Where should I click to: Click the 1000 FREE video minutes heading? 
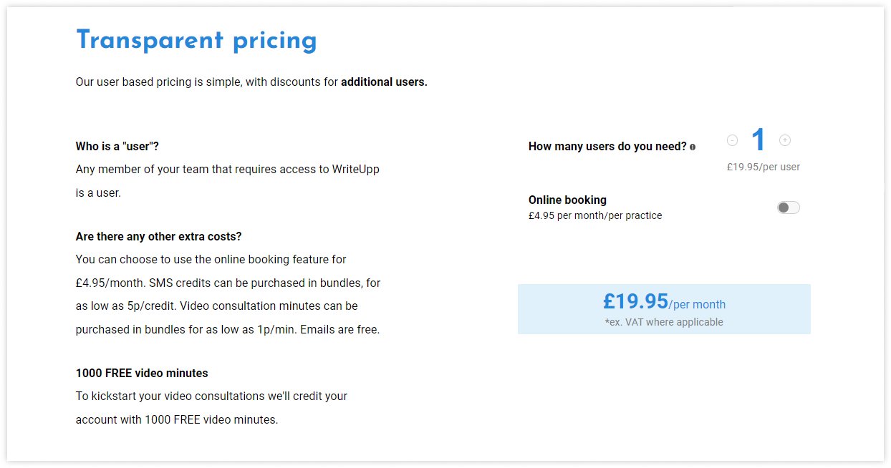[141, 373]
